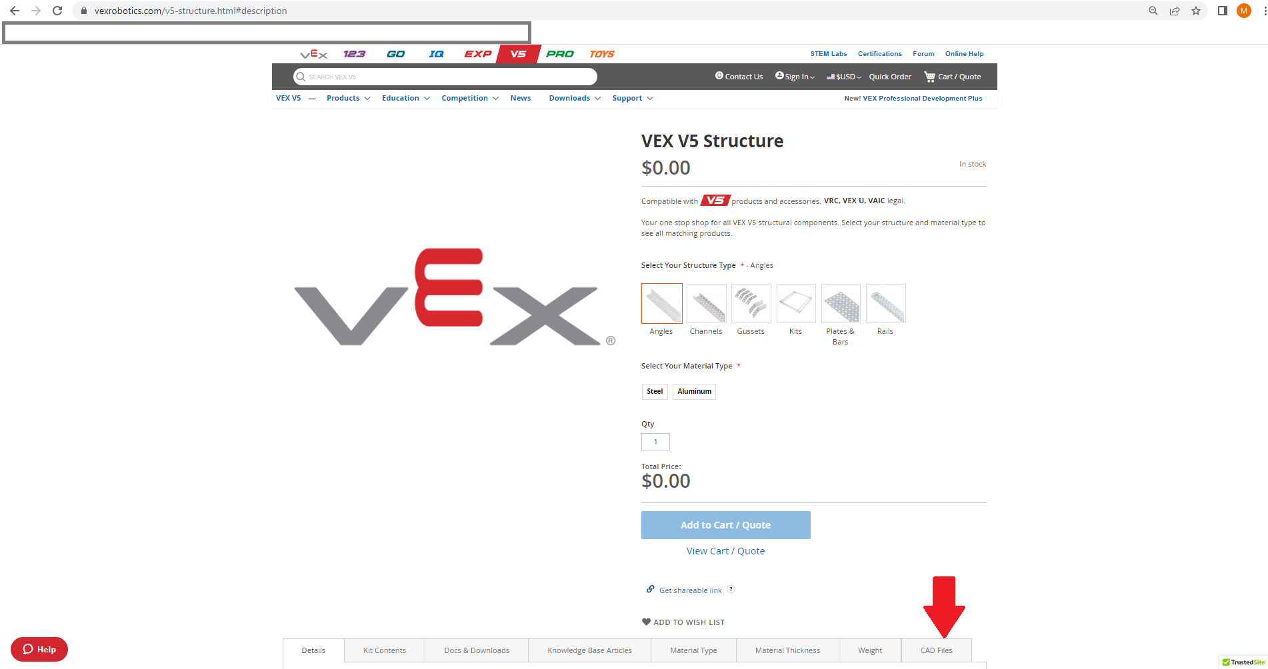Click the Add to Cart / Quote button
This screenshot has height=669, width=1268.
pyautogui.click(x=725, y=525)
